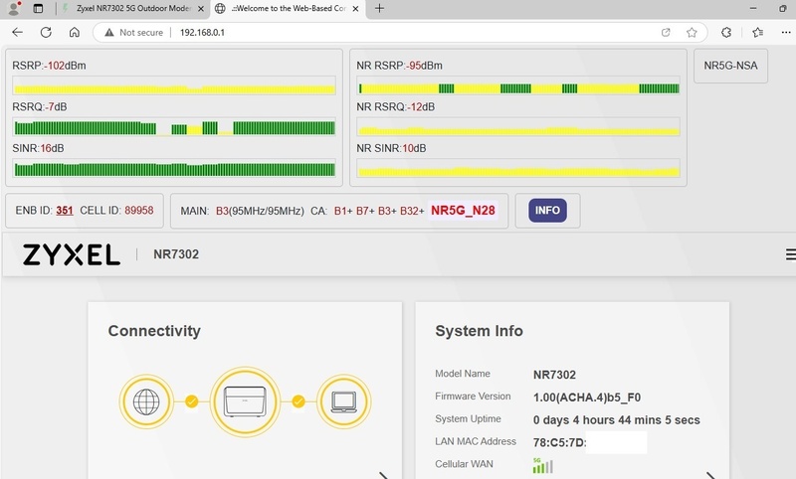Click the NR7302 model label in header
The height and width of the screenshot is (479, 796).
tap(176, 254)
